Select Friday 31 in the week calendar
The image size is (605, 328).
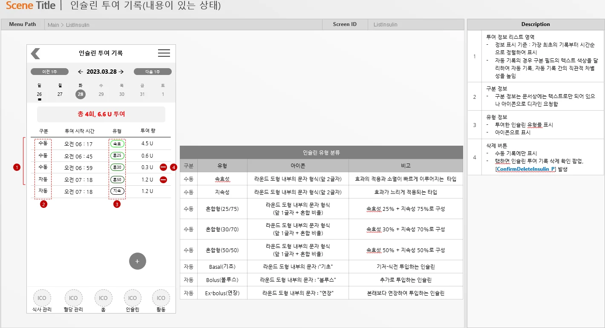pyautogui.click(x=142, y=94)
